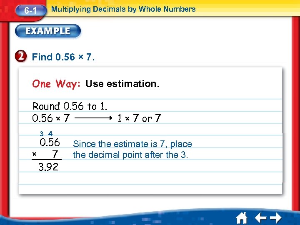Image resolution: width=300 pixels, height=225 pixels.
Task: Click the text Since the estimate is 7, place
Action: point(132,144)
